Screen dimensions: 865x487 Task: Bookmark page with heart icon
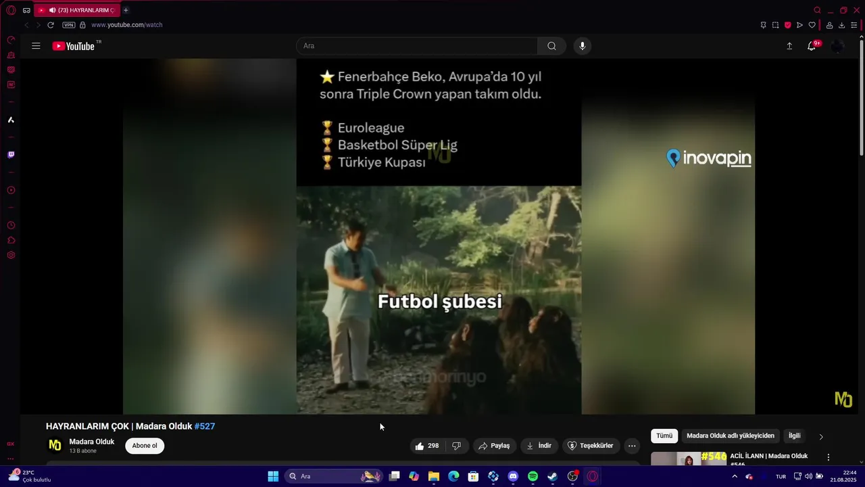point(812,25)
